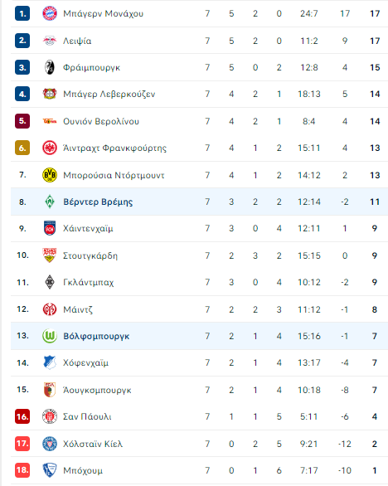Open the Ουνιόν Βερολίνου team page
The image size is (388, 486).
click(x=101, y=121)
